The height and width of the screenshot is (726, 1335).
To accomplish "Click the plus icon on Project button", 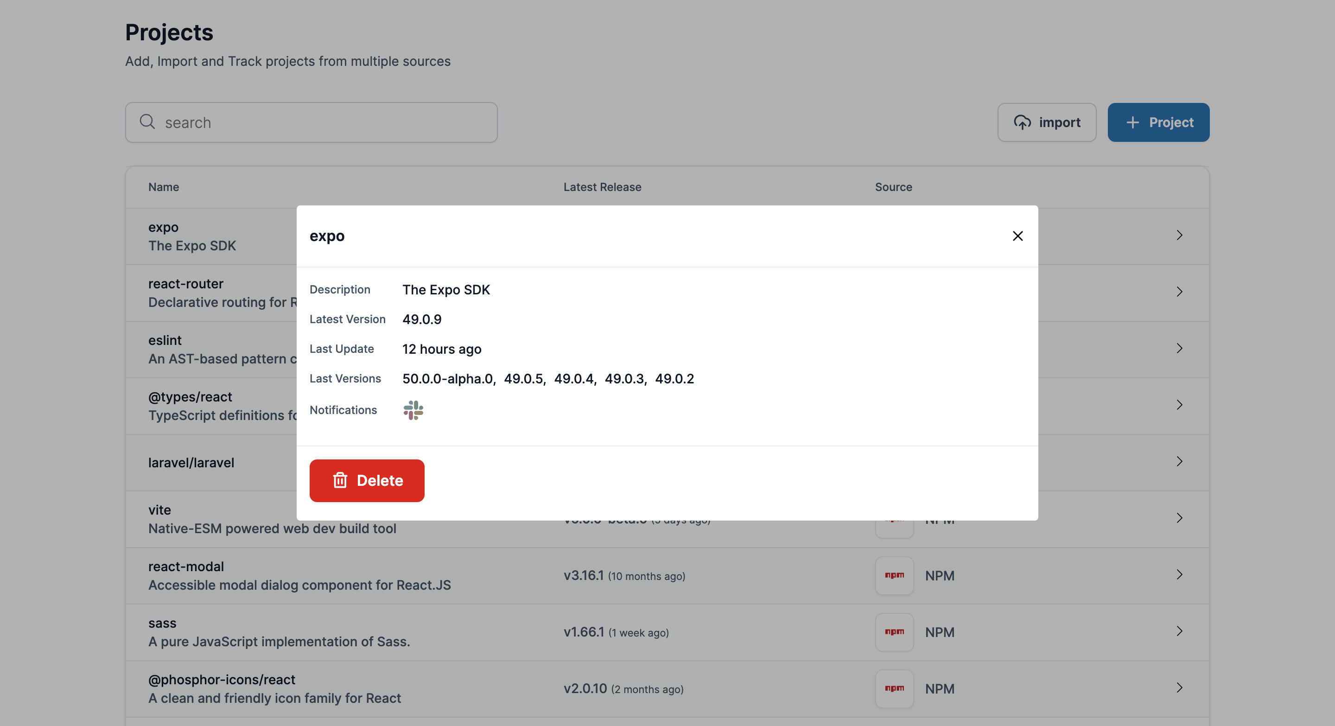I will (1132, 122).
